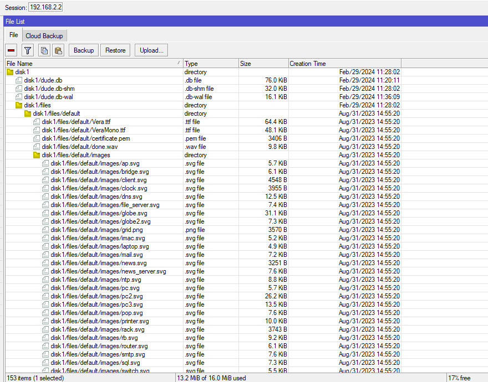Click file icon next to disk1/dude.db-shm
The height and width of the screenshot is (382, 488).
[x=19, y=89]
